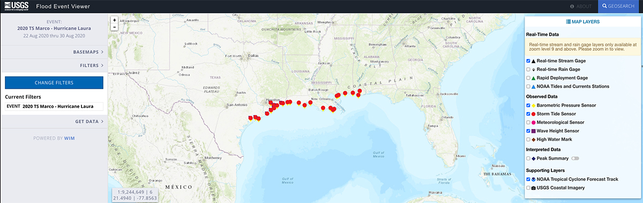This screenshot has width=643, height=203.
Task: Zoom out with the map minus button
Action: [x=115, y=27]
